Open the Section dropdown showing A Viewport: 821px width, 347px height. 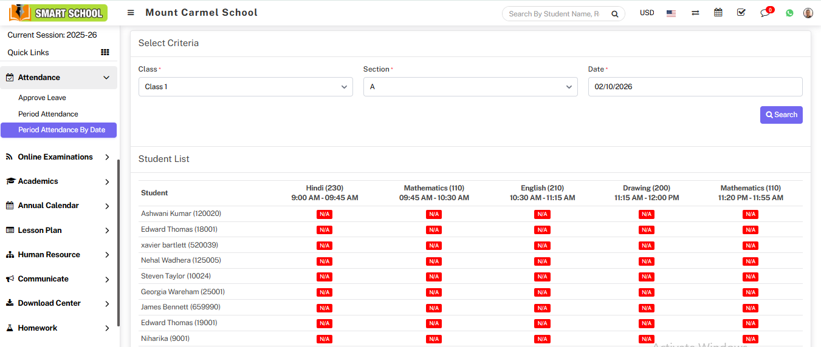(470, 87)
